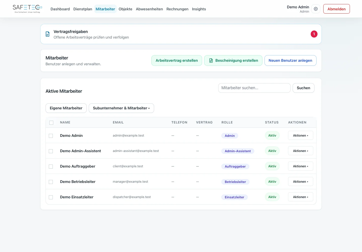Open the Dienstplan section
The image size is (362, 252).
coord(83,9)
